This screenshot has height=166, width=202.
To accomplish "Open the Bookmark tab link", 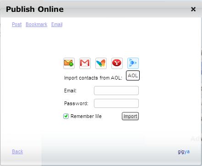I will pos(37,24).
